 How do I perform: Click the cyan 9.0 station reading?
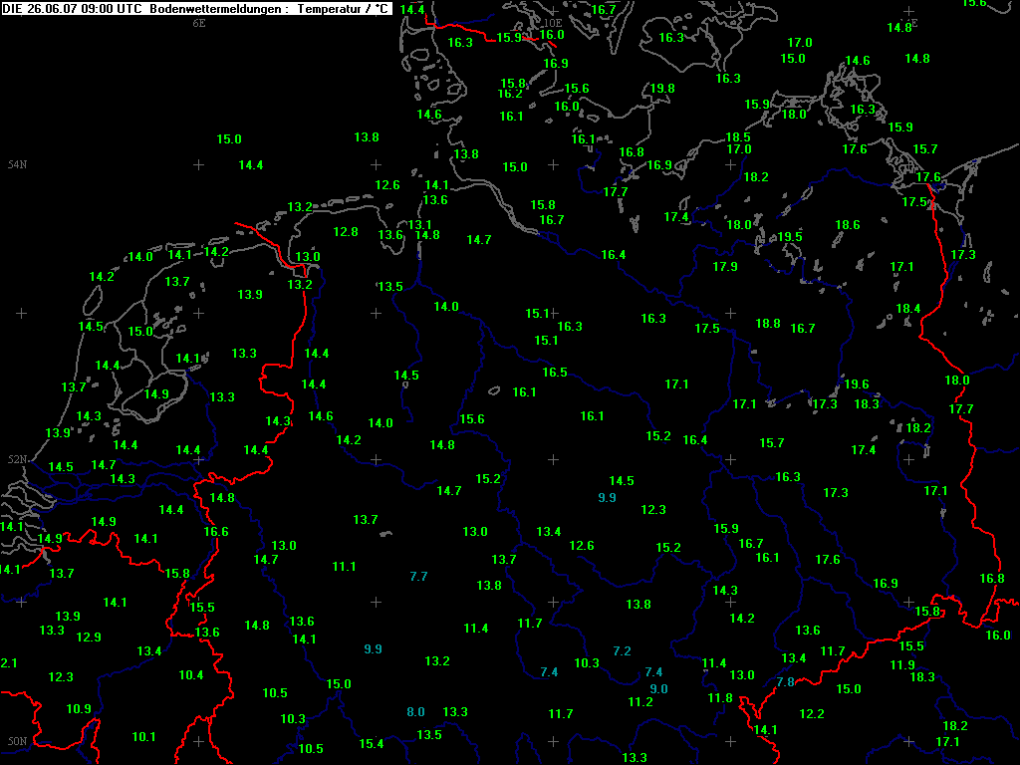[x=658, y=689]
